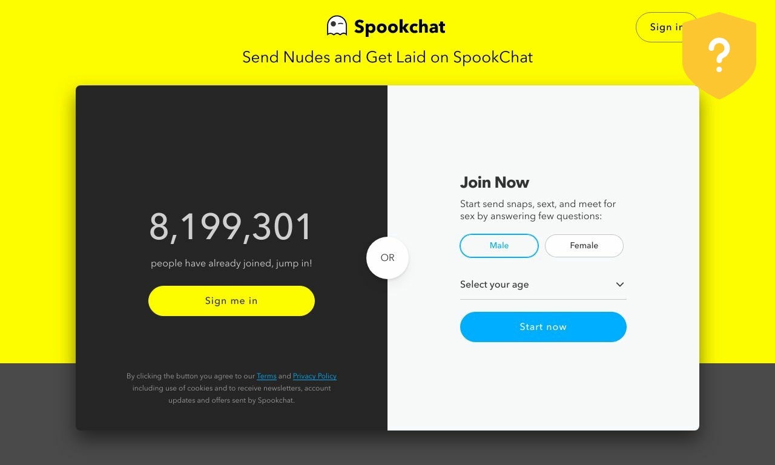Click the OR divider circle

(387, 257)
